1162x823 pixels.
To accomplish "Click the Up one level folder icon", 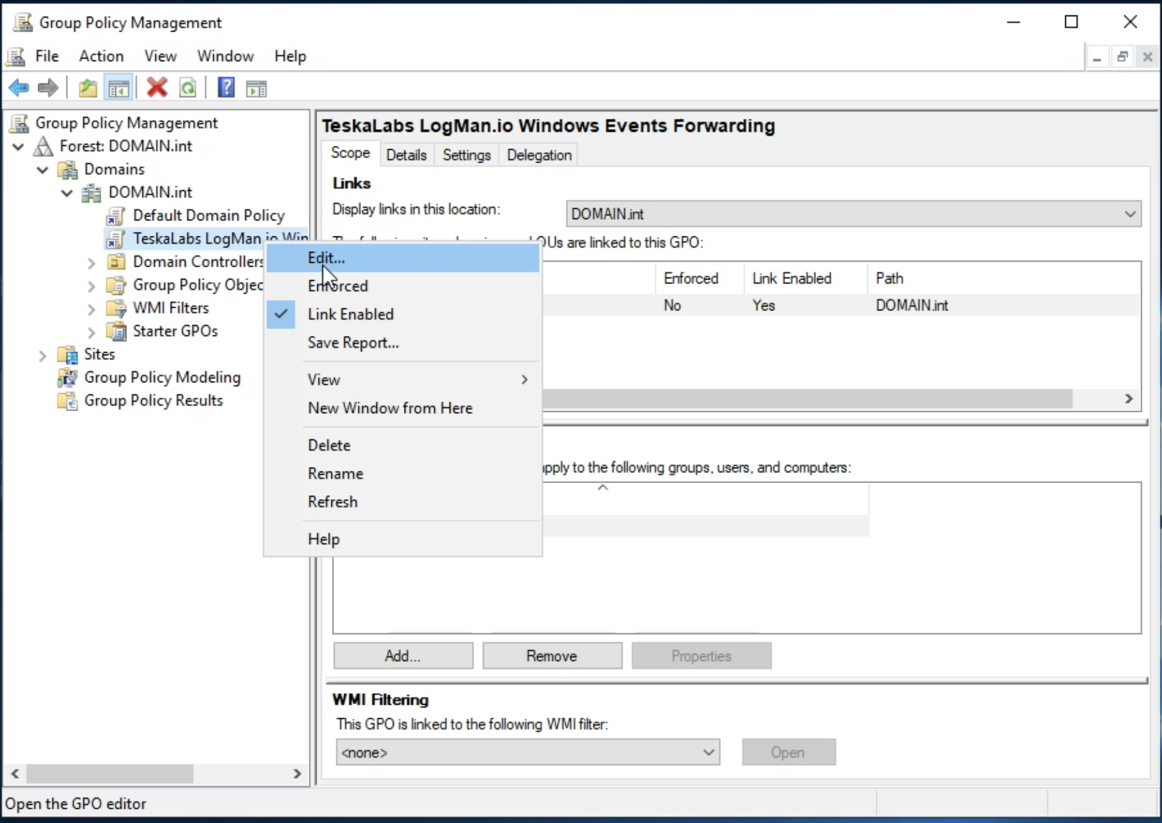I will tap(88, 88).
